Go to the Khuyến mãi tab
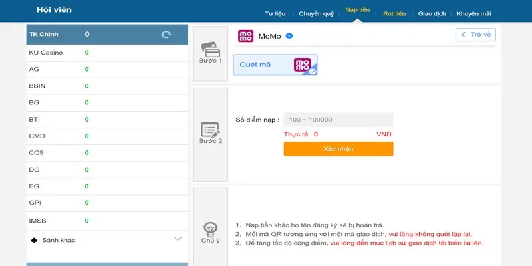The width and height of the screenshot is (532, 266). [x=474, y=13]
